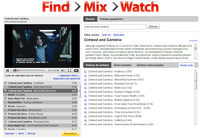Add Favor House Atlantic via its add icon
Image resolution: width=200 pixels, height=138 pixels.
86,96
